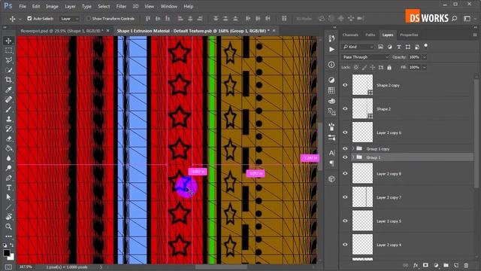
Task: Create a new layer icon
Action: [x=456, y=265]
